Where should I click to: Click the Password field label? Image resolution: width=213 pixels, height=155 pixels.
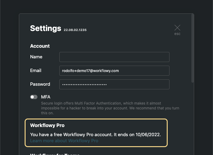pos(40,84)
